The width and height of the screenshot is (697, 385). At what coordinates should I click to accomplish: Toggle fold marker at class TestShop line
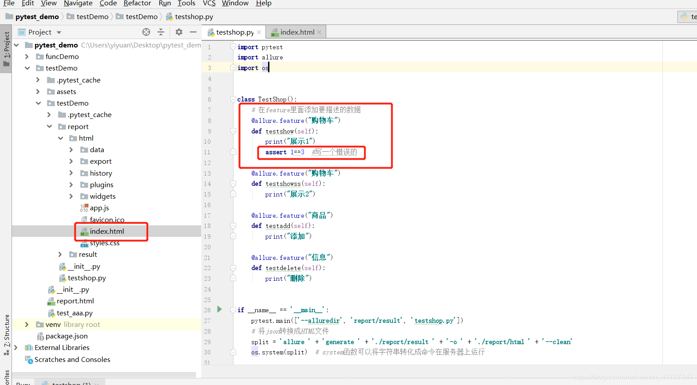[233, 99]
